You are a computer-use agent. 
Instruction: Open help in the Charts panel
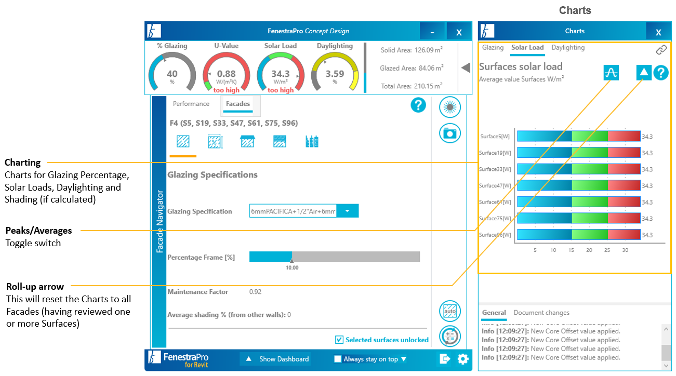click(660, 73)
